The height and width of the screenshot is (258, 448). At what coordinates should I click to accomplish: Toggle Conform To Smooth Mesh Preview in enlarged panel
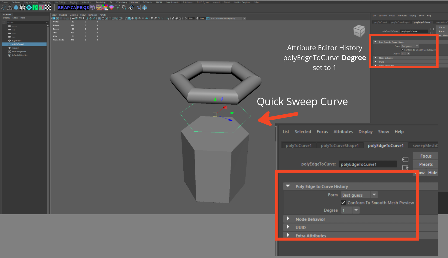[x=343, y=203]
